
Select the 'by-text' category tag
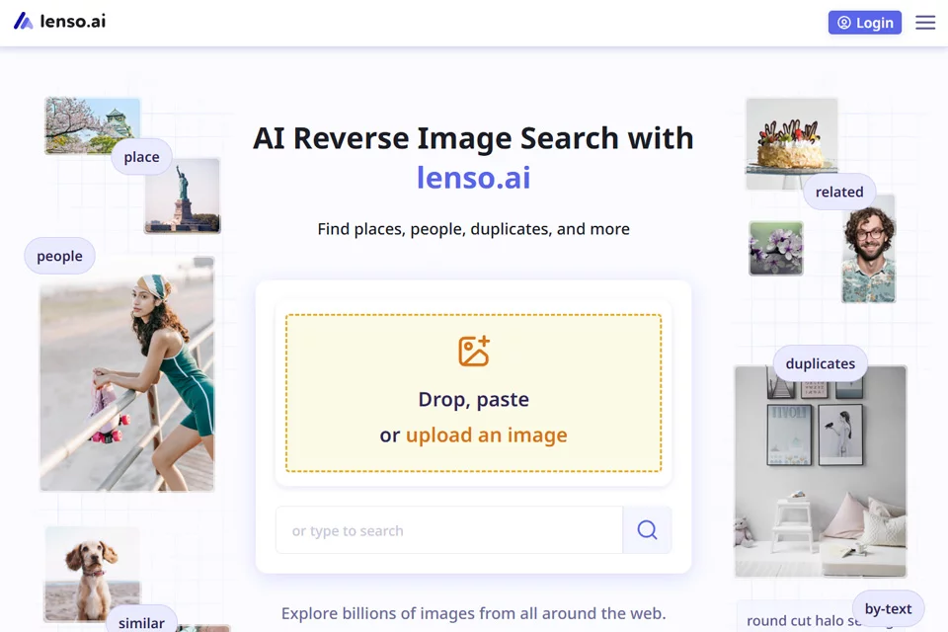click(888, 608)
